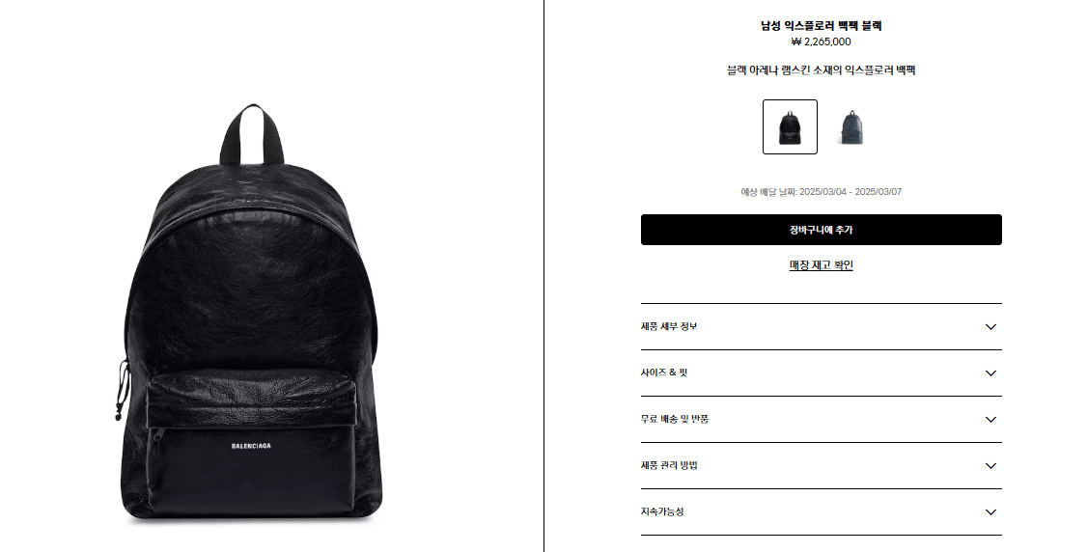This screenshot has width=1087, height=552.
Task: Click the chevron icon for 제품 관리 방법
Action: 990,466
